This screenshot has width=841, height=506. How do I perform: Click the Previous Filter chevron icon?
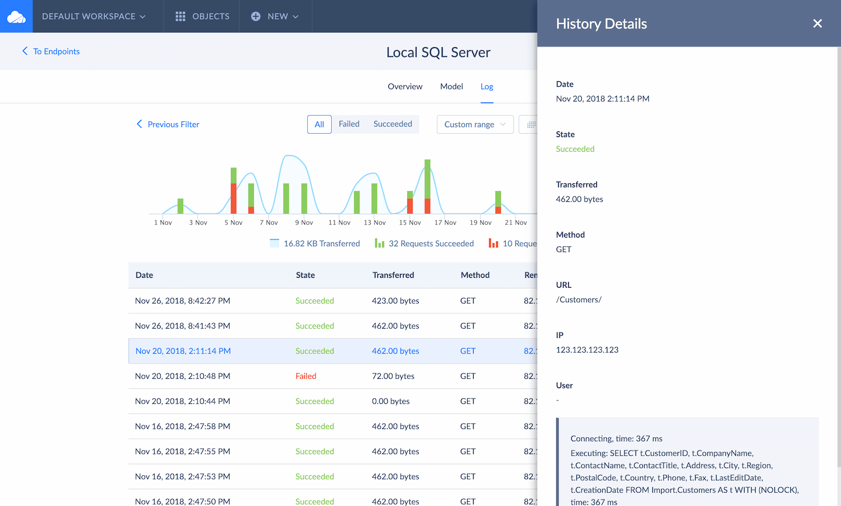(139, 124)
